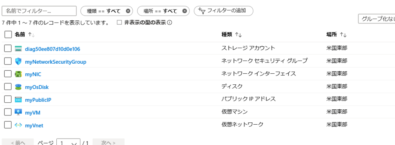Sort by the 場所 column header

[x=336, y=35]
